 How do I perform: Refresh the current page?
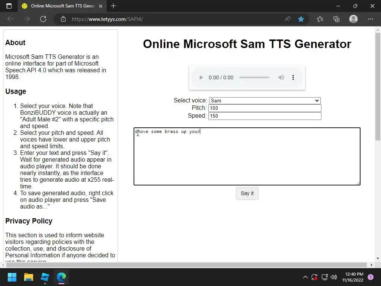pos(43,19)
